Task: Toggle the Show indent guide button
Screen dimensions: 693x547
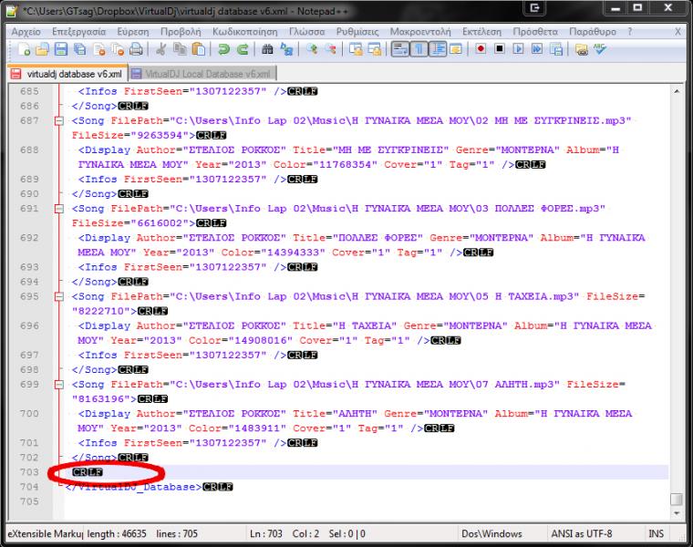Action: click(438, 49)
